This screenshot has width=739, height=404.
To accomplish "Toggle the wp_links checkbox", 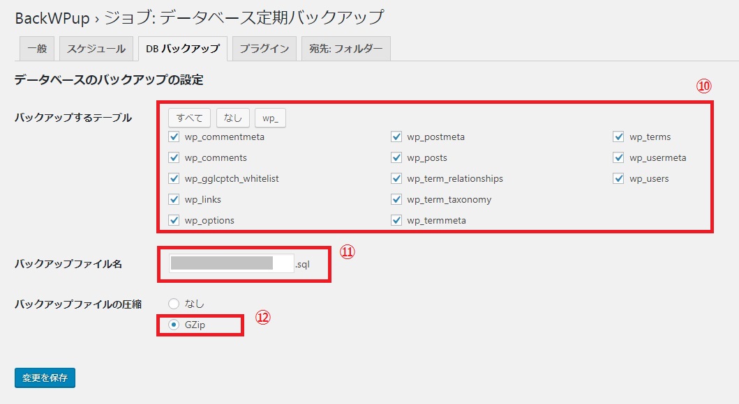I will (x=174, y=200).
